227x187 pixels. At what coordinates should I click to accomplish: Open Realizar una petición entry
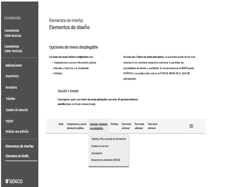pos(17,131)
